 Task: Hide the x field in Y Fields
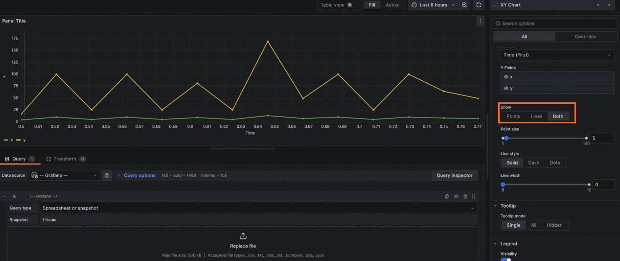[506, 77]
